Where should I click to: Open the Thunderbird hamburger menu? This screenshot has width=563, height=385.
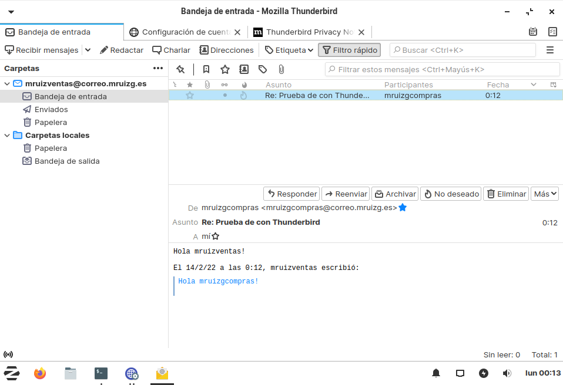(550, 50)
